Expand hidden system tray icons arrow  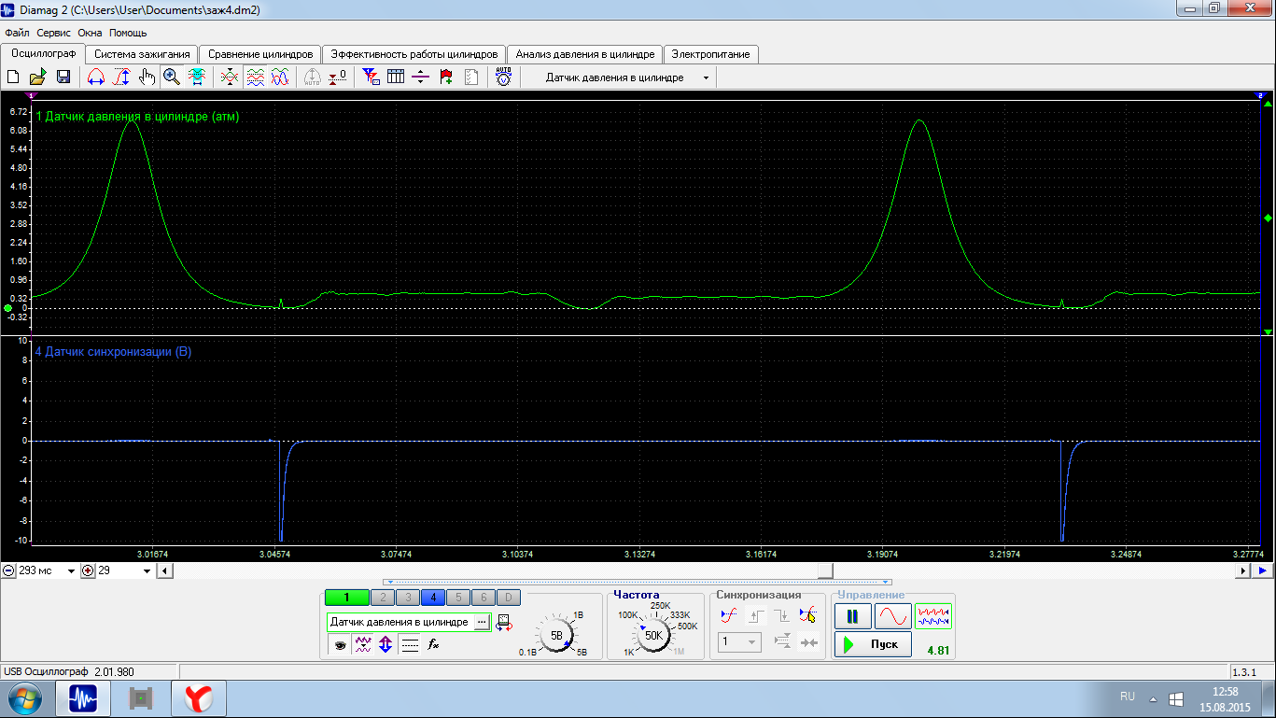[1153, 697]
